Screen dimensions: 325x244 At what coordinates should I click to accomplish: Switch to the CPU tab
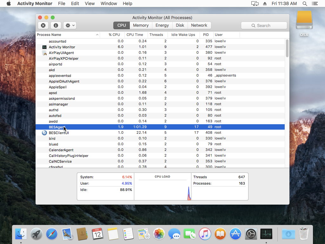coord(122,25)
